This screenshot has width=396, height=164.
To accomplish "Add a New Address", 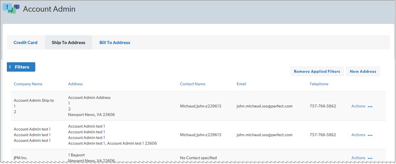I will [x=363, y=71].
